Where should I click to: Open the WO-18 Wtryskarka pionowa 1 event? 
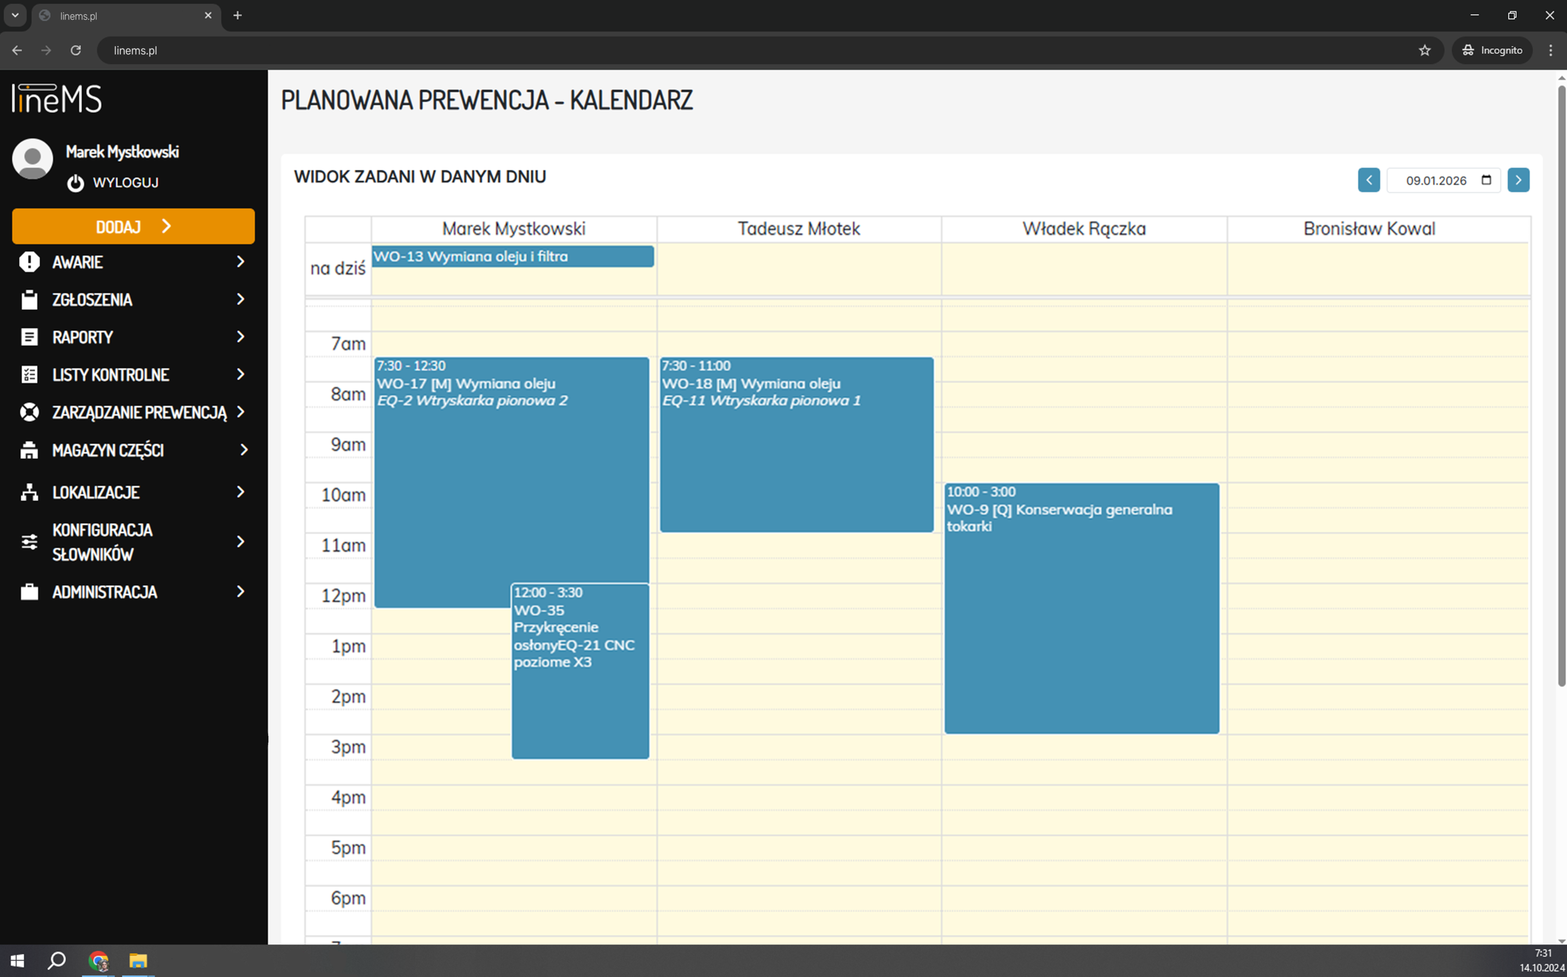797,445
